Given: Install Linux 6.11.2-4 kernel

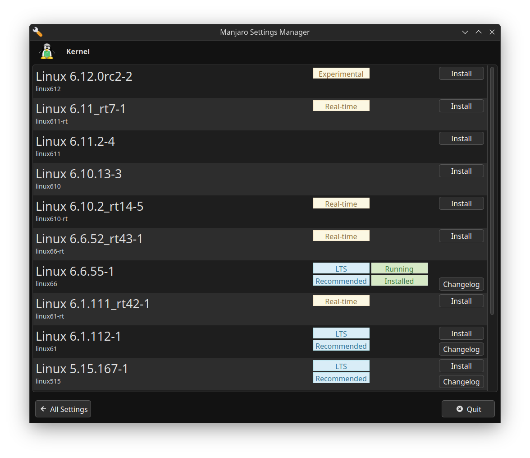Looking at the screenshot, I should coord(461,139).
